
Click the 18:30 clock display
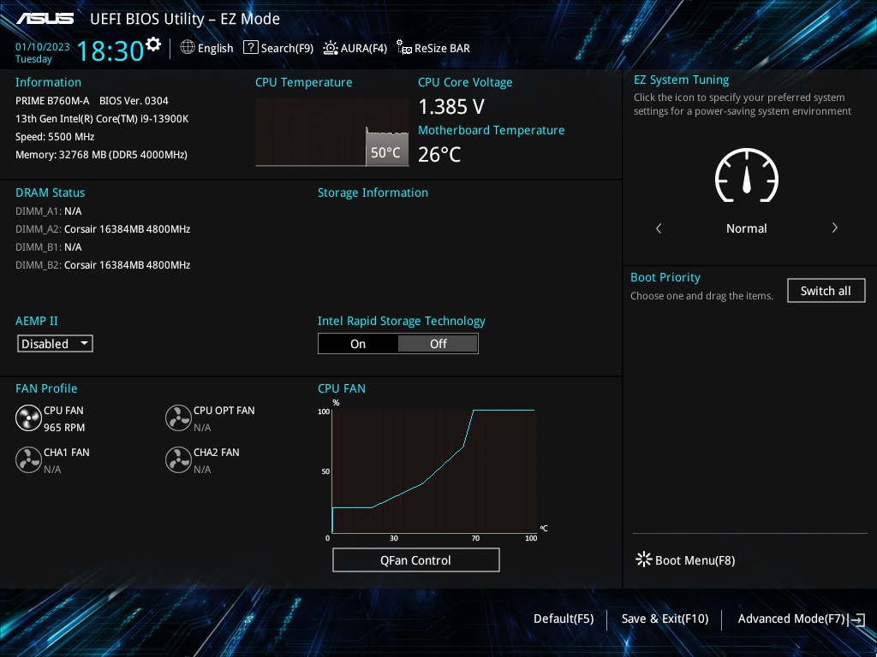coord(110,50)
